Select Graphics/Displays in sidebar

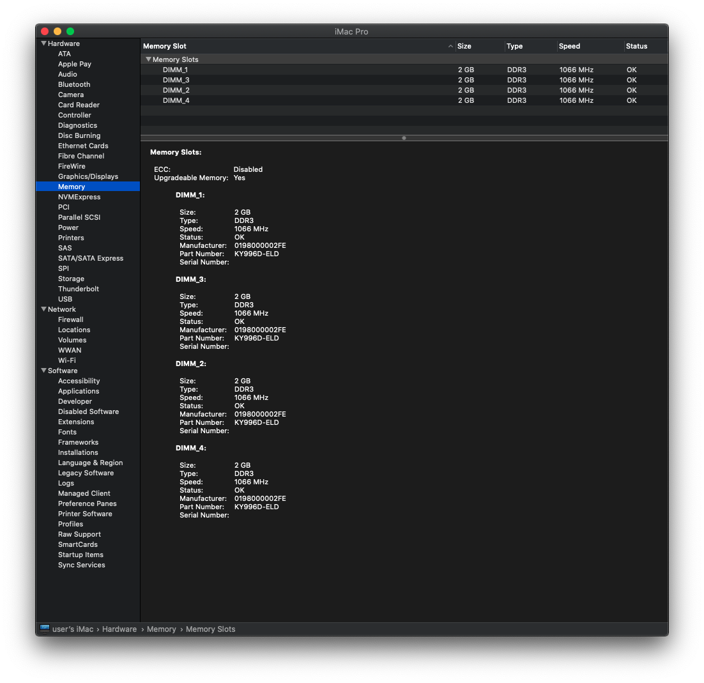[x=88, y=176]
